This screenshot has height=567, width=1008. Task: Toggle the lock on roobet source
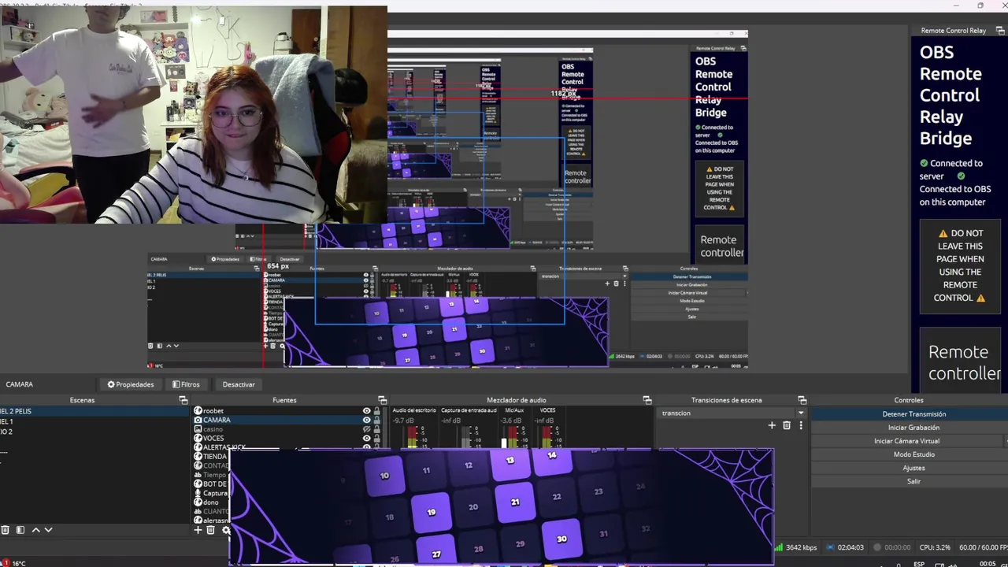tap(377, 411)
